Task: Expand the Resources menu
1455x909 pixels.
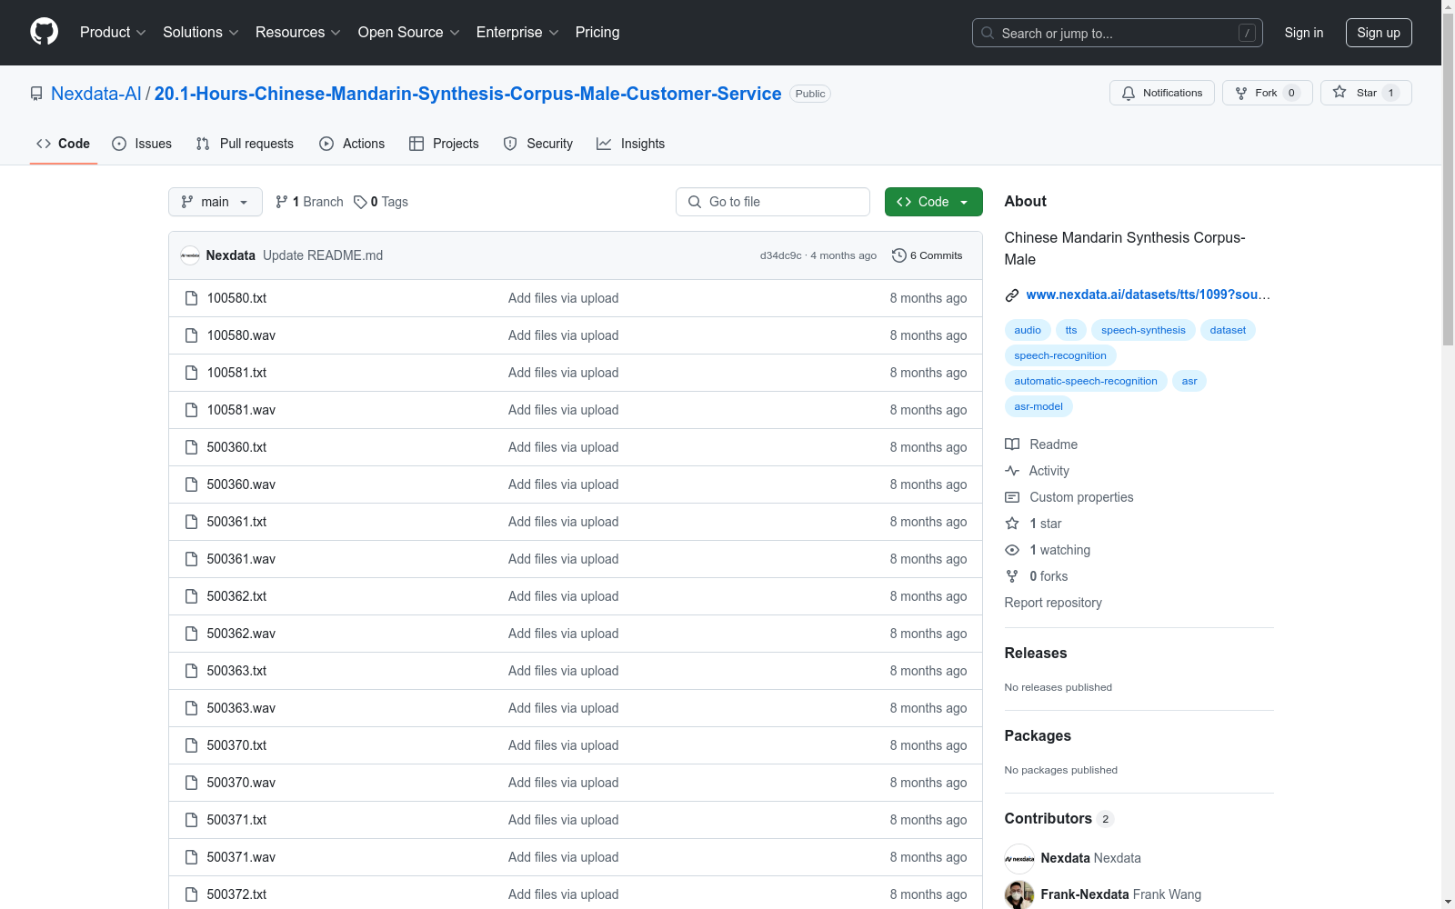Action: [298, 33]
